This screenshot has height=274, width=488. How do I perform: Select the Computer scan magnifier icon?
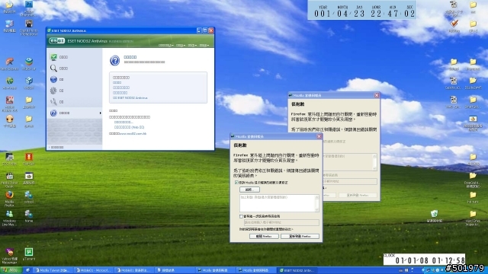[x=53, y=68]
